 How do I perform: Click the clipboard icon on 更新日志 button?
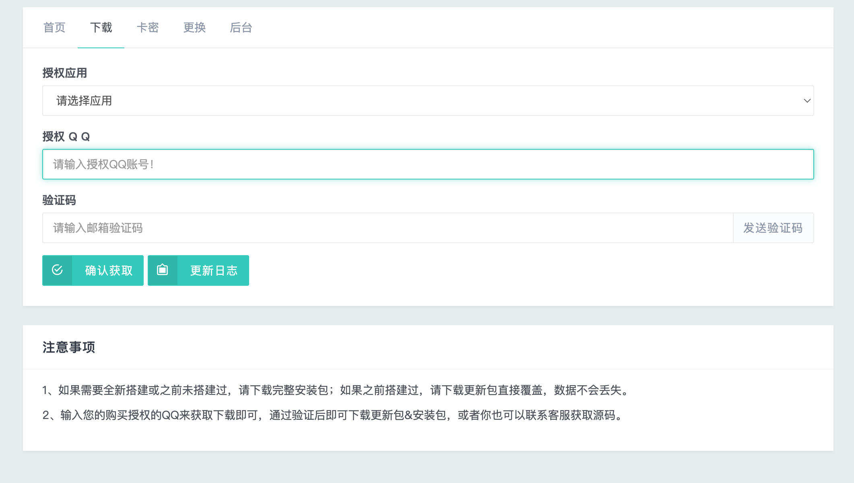click(x=162, y=270)
